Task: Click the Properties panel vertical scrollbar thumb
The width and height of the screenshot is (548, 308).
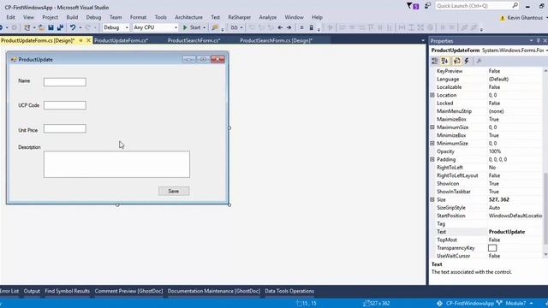Action: tap(545, 209)
